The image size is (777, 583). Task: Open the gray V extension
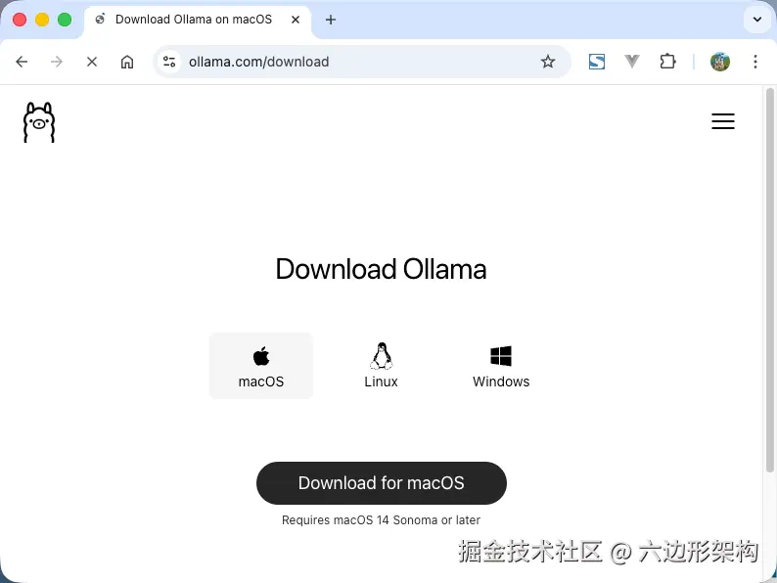[632, 62]
